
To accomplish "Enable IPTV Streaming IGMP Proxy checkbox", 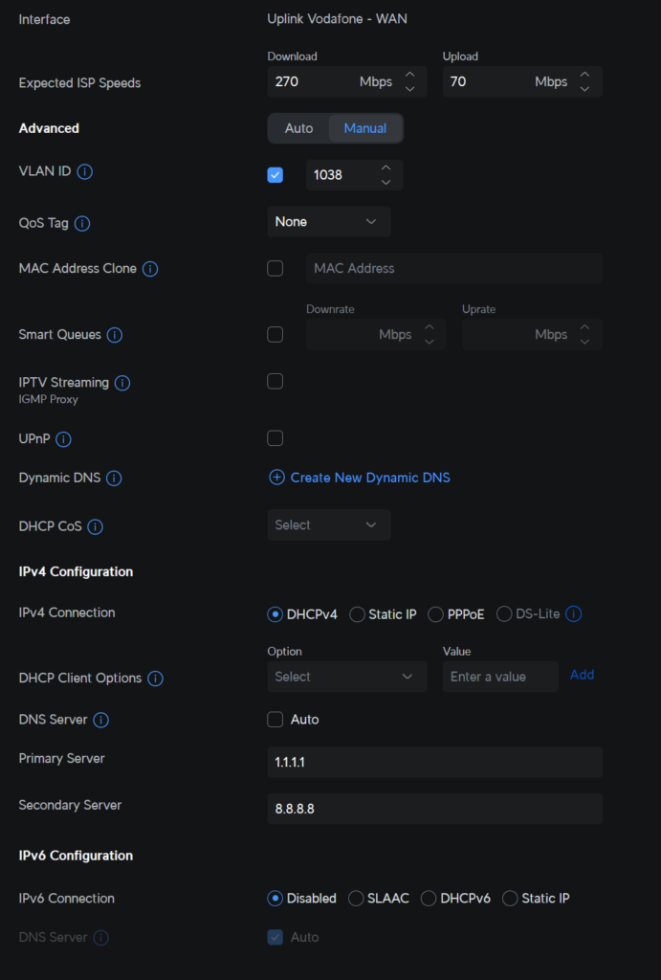I will pos(275,381).
